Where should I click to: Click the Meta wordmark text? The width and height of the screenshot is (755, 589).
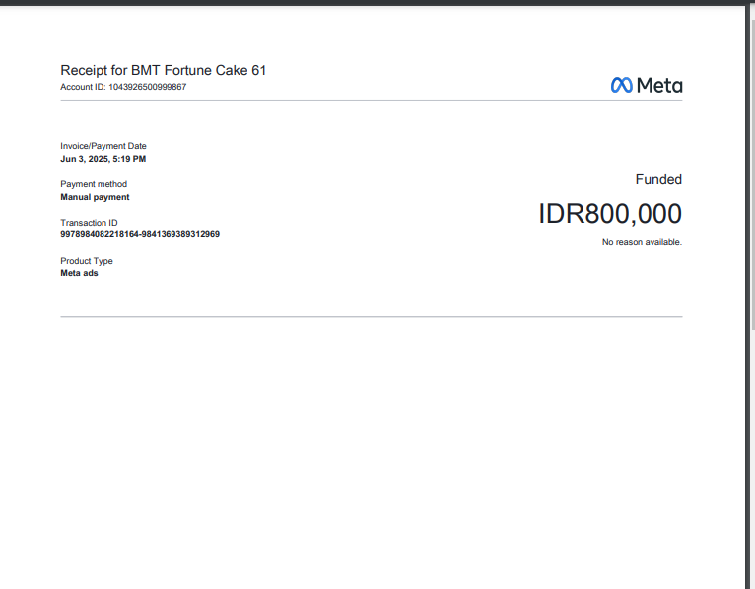click(658, 86)
